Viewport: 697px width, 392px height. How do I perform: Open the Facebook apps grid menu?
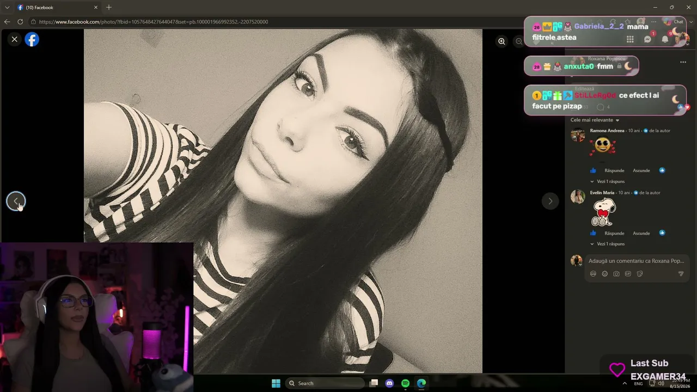(630, 39)
